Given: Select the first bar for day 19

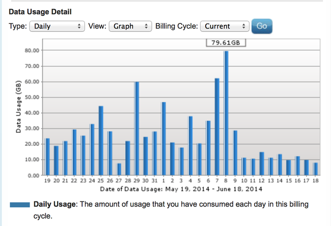Looking at the screenshot, I should [x=47, y=157].
